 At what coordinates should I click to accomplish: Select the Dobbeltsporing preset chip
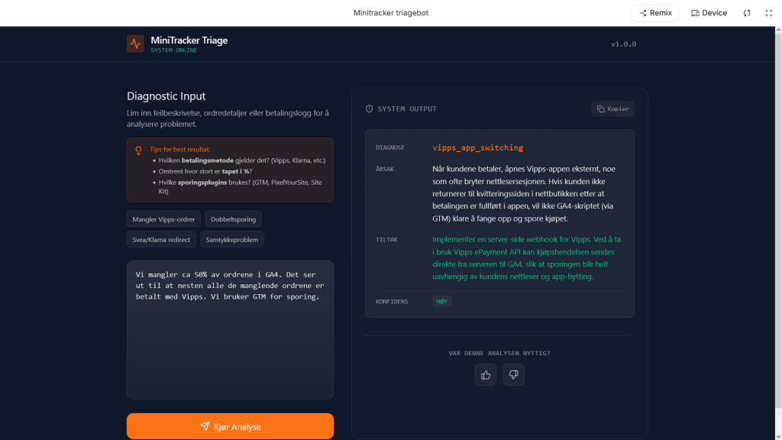coord(234,219)
